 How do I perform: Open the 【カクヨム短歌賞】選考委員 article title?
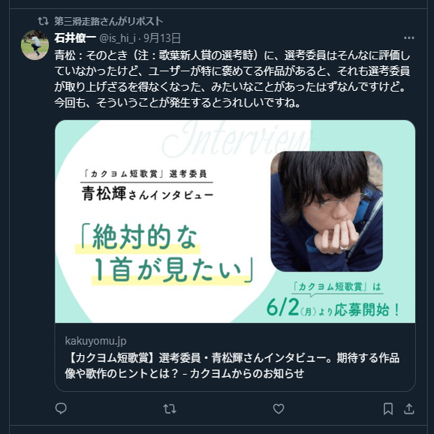click(232, 366)
